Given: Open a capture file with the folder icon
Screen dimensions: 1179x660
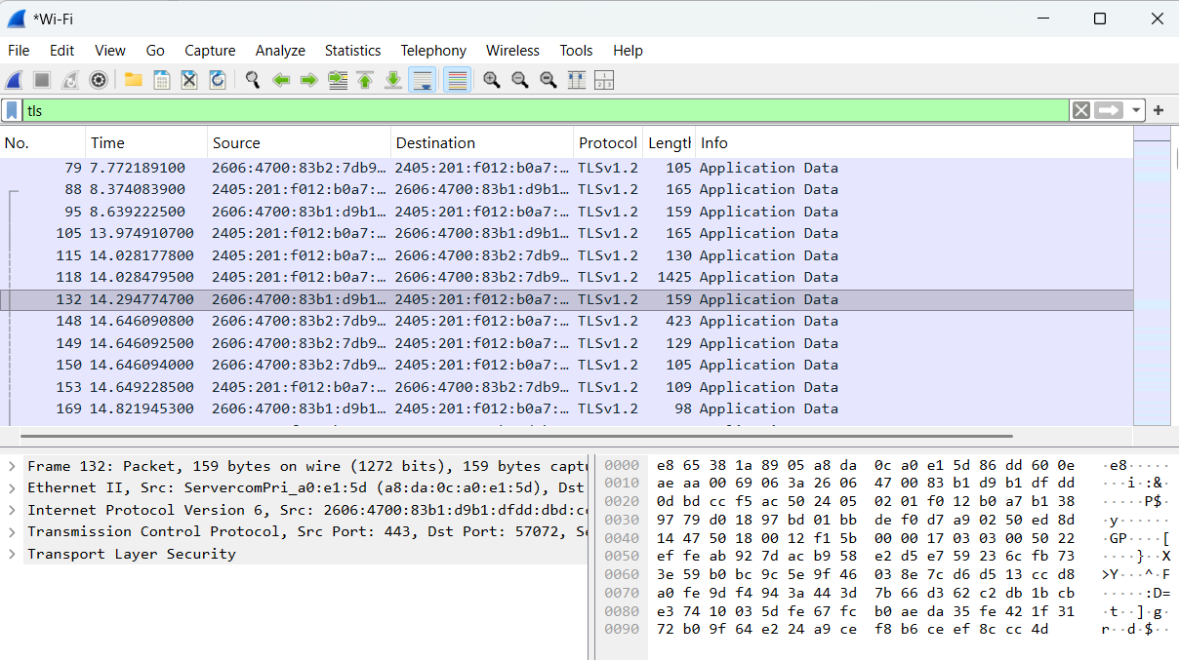Looking at the screenshot, I should [x=134, y=80].
